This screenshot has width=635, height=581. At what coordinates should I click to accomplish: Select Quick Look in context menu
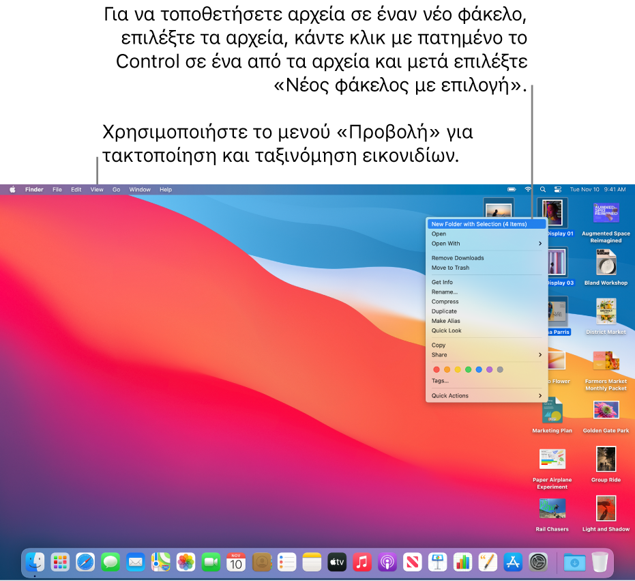pyautogui.click(x=486, y=331)
